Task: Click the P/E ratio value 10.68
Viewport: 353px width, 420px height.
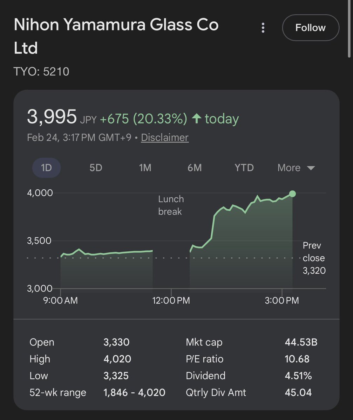Action: (297, 359)
